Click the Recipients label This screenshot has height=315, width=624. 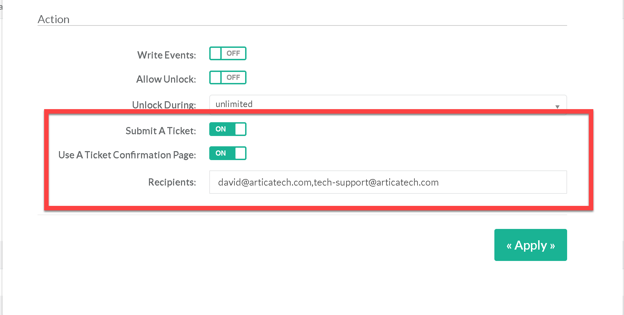tap(172, 182)
